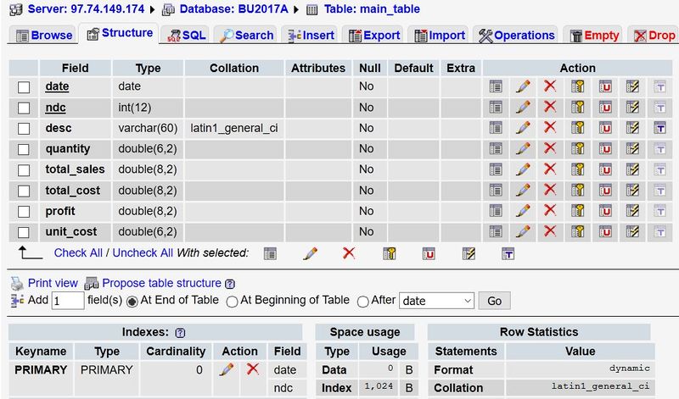Open the Operations tab

[517, 35]
